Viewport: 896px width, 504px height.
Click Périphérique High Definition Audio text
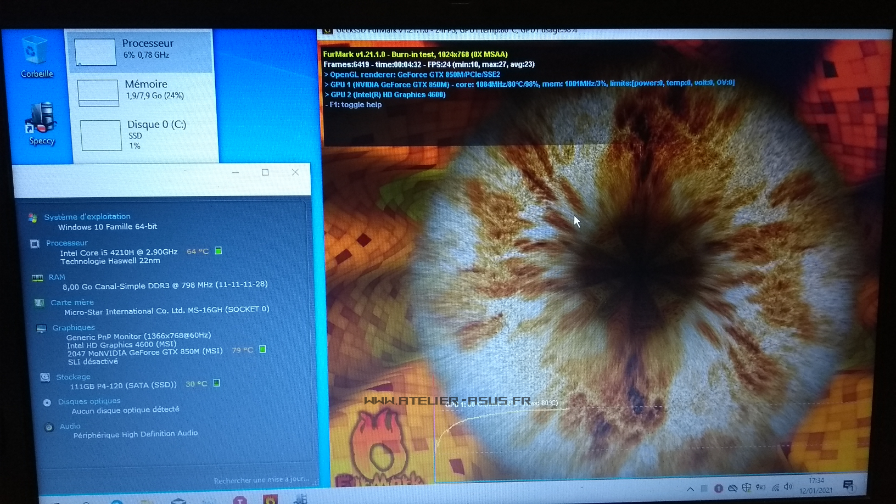[x=135, y=434]
